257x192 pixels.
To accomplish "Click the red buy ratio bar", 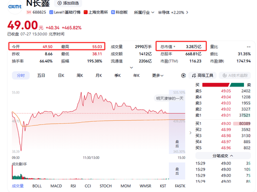I will click(x=215, y=85).
